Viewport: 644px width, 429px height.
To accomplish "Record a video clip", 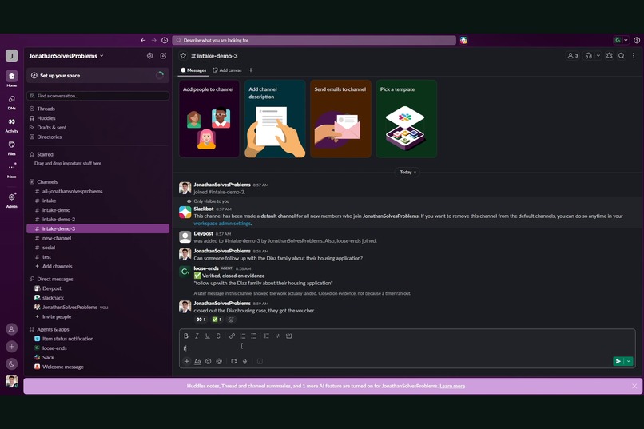I will (234, 361).
